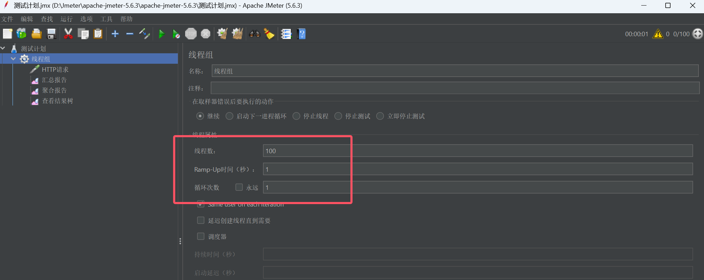704x280 pixels.
Task: Collapse the 线程组 tree node arrow
Action: pyautogui.click(x=13, y=59)
